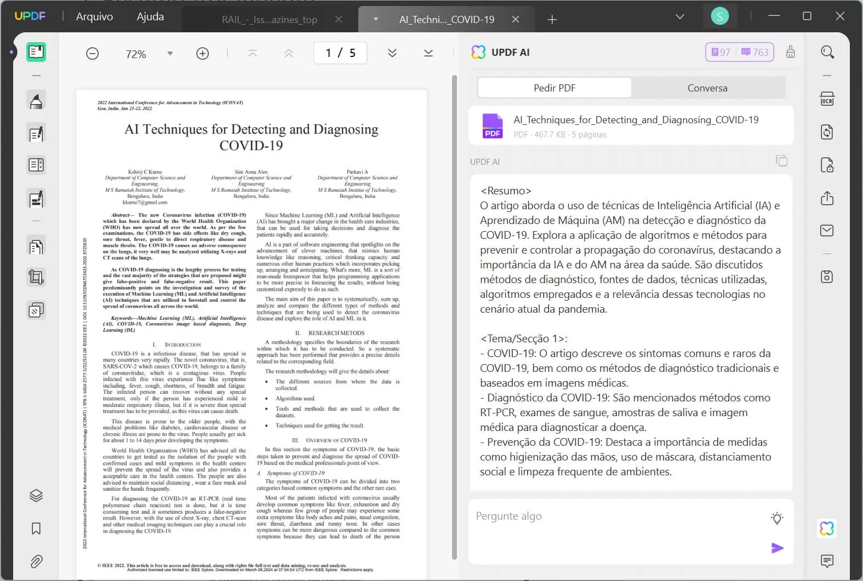Open the bookmarks panel in sidebar

pos(36,528)
